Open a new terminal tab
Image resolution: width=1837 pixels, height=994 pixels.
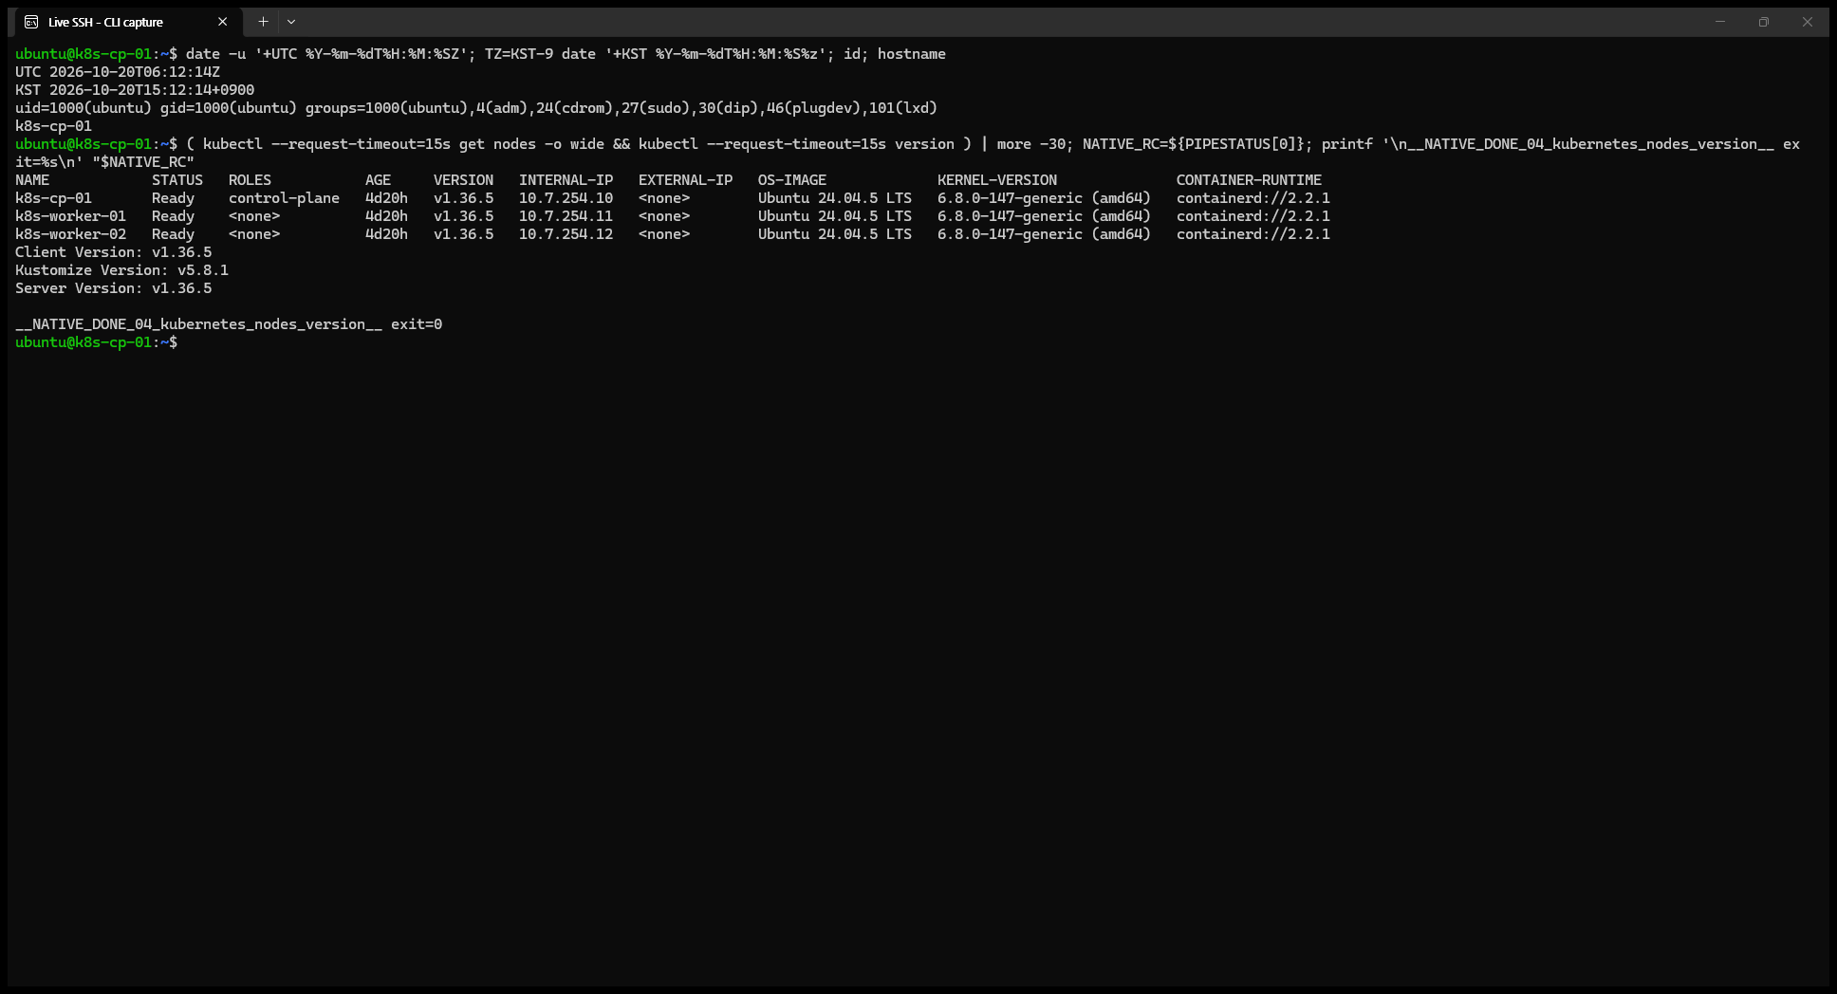click(x=264, y=22)
